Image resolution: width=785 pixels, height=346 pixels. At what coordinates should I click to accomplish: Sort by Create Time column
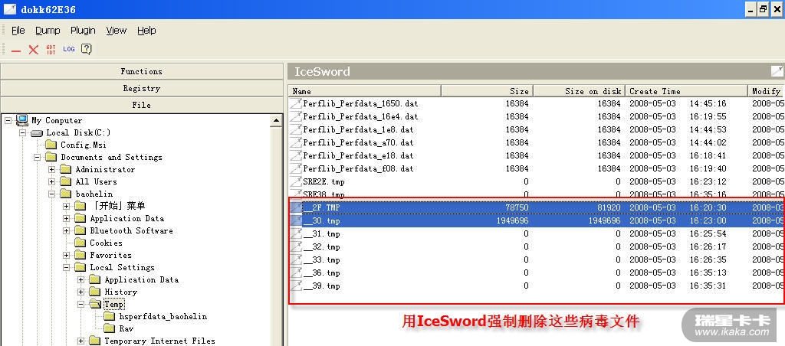coord(686,91)
